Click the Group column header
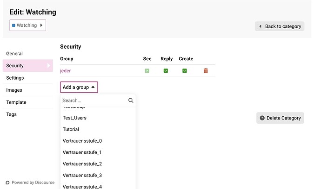Image resolution: width=321 pixels, height=189 pixels. (x=67, y=59)
